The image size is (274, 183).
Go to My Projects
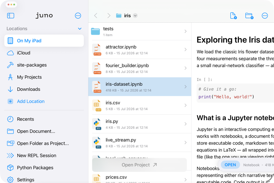[44, 77]
